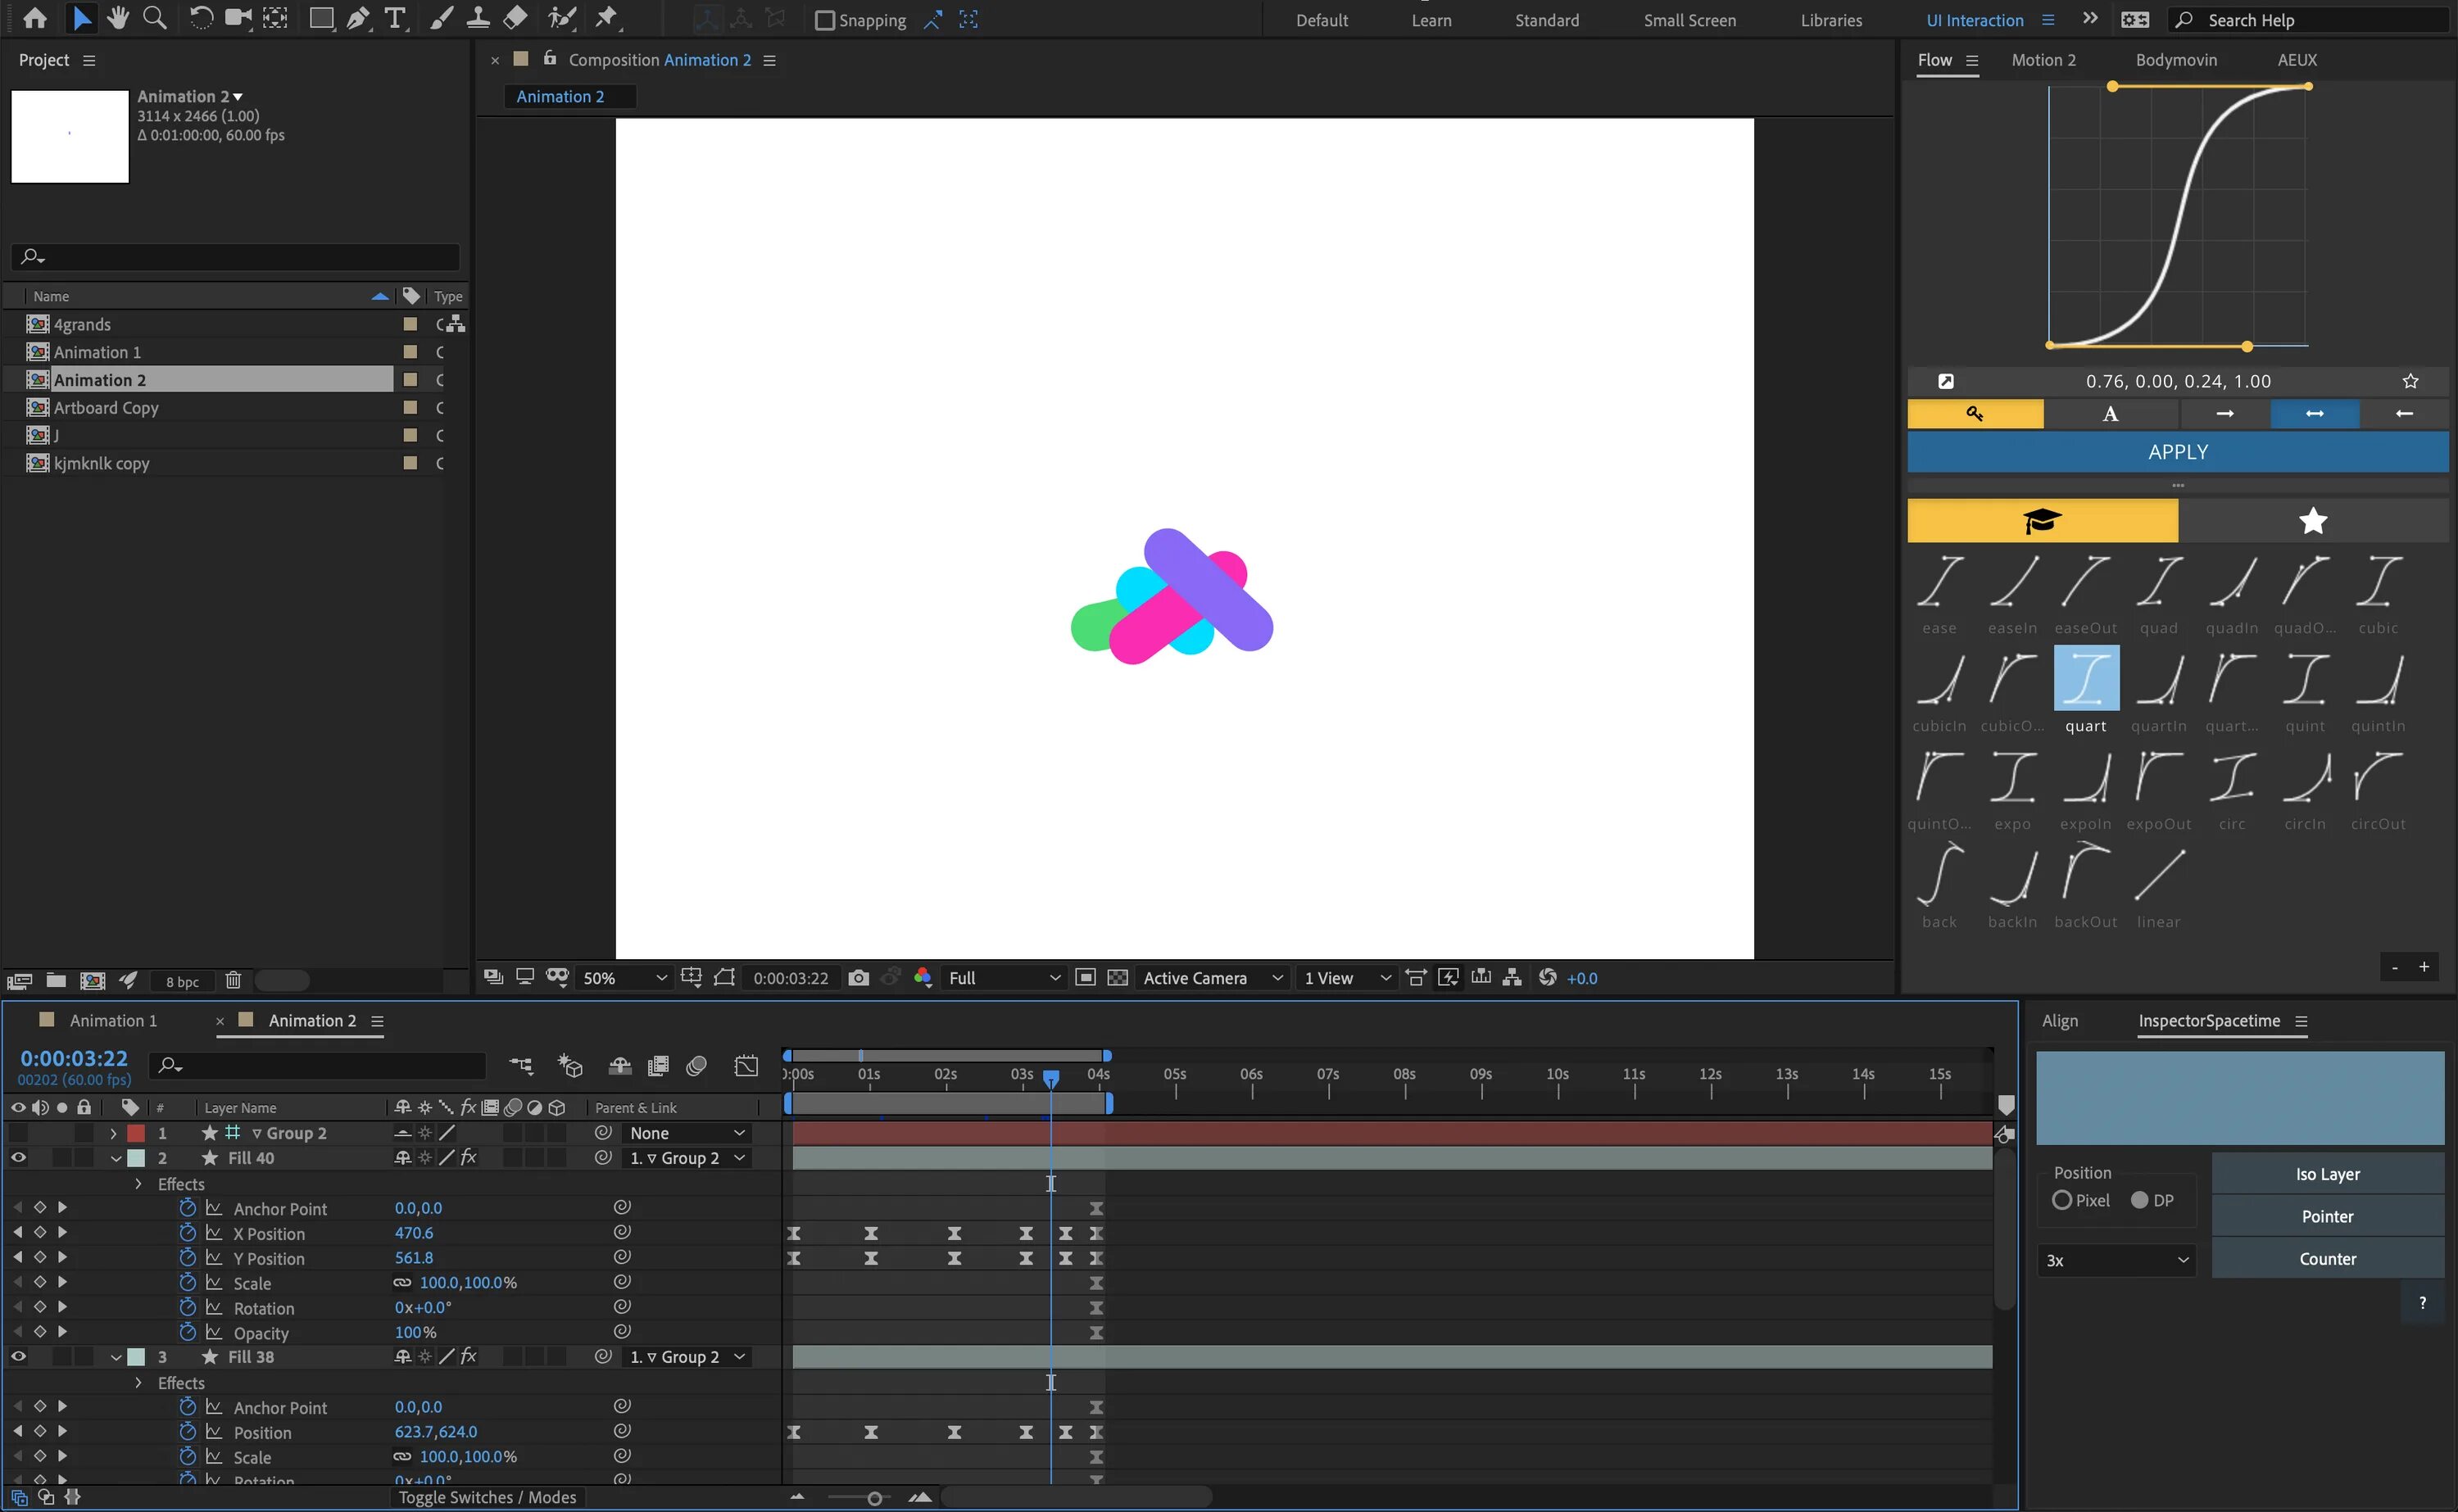Select the Pen tool in the toolbar
This screenshot has width=2458, height=1512.
pos(359,17)
